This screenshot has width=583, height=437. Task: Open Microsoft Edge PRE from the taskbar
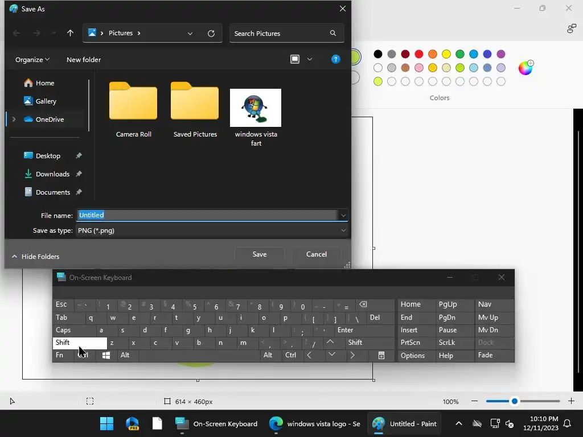132,423
